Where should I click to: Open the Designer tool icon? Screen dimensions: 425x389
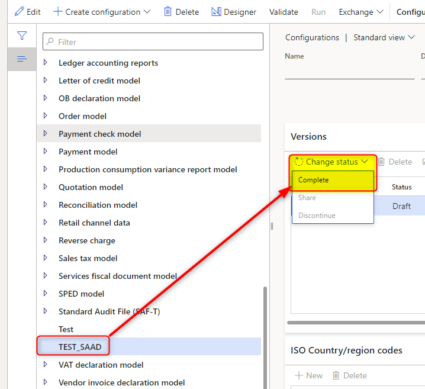coord(216,12)
